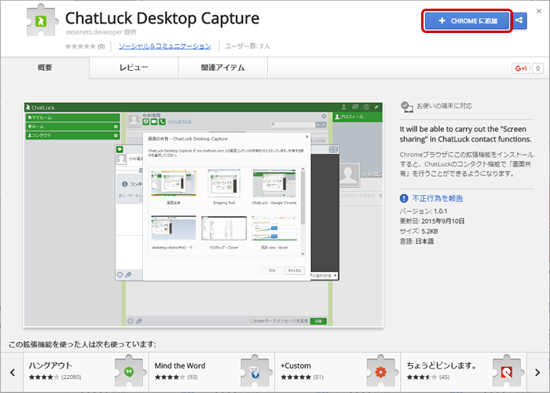Click the お使いの端末に対応 text
The height and width of the screenshot is (393, 550).
point(444,106)
